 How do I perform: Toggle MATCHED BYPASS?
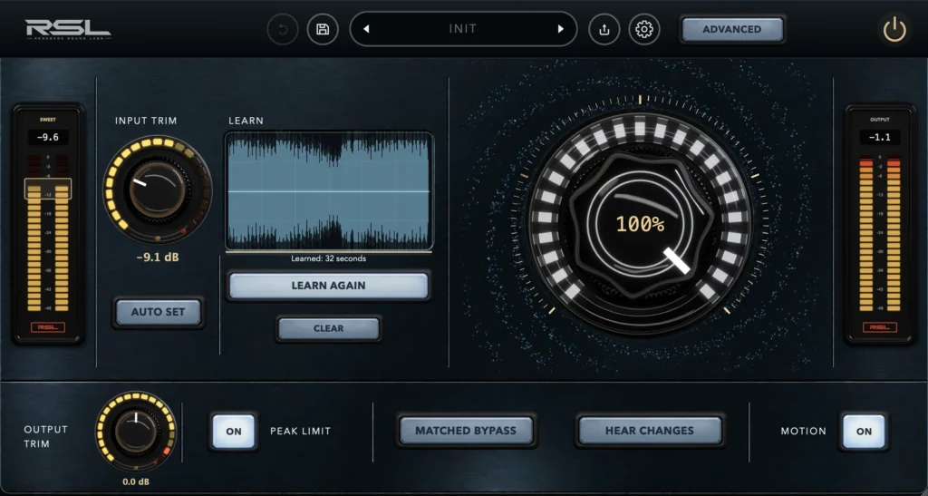point(466,431)
